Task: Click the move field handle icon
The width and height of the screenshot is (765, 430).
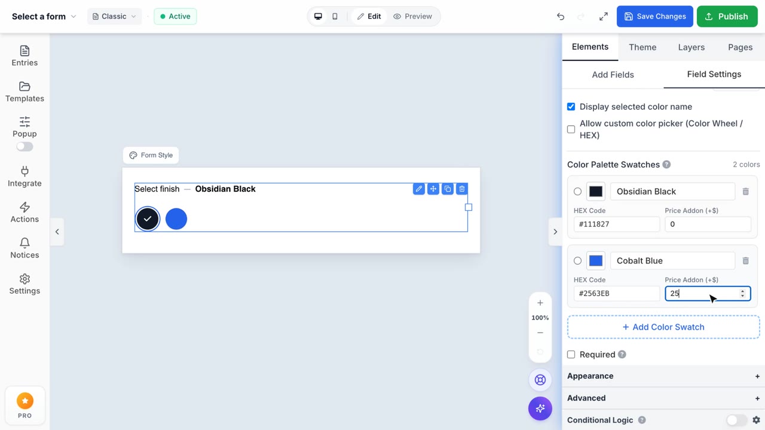Action: (433, 189)
